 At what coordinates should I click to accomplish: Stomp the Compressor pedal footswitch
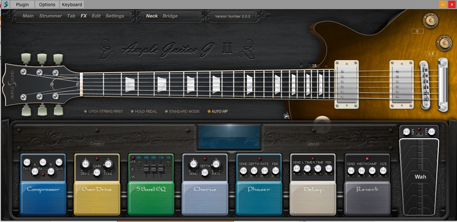(43, 199)
